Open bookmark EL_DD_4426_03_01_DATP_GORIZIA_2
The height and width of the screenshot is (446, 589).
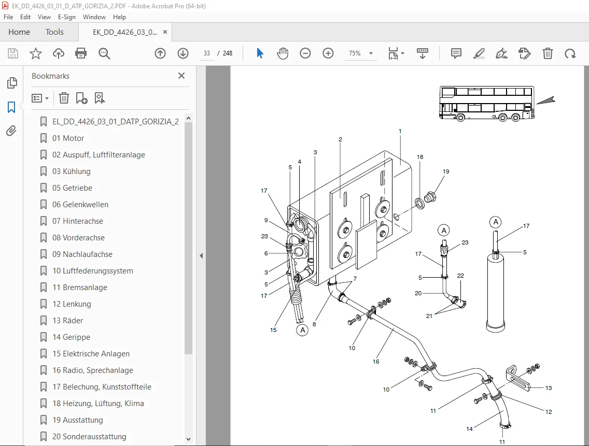tap(115, 122)
